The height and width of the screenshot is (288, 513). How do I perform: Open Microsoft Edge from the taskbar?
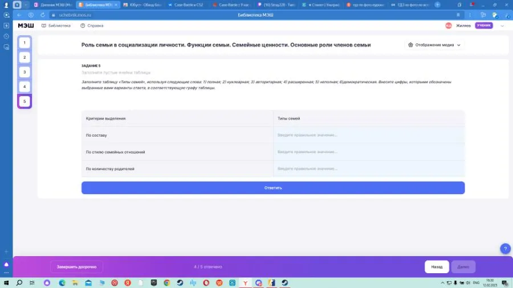(x=62, y=283)
